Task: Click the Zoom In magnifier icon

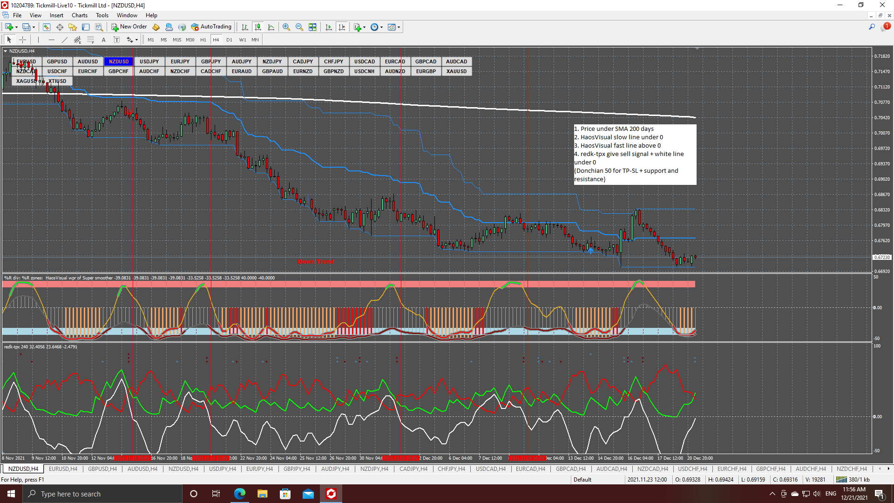Action: [x=286, y=27]
